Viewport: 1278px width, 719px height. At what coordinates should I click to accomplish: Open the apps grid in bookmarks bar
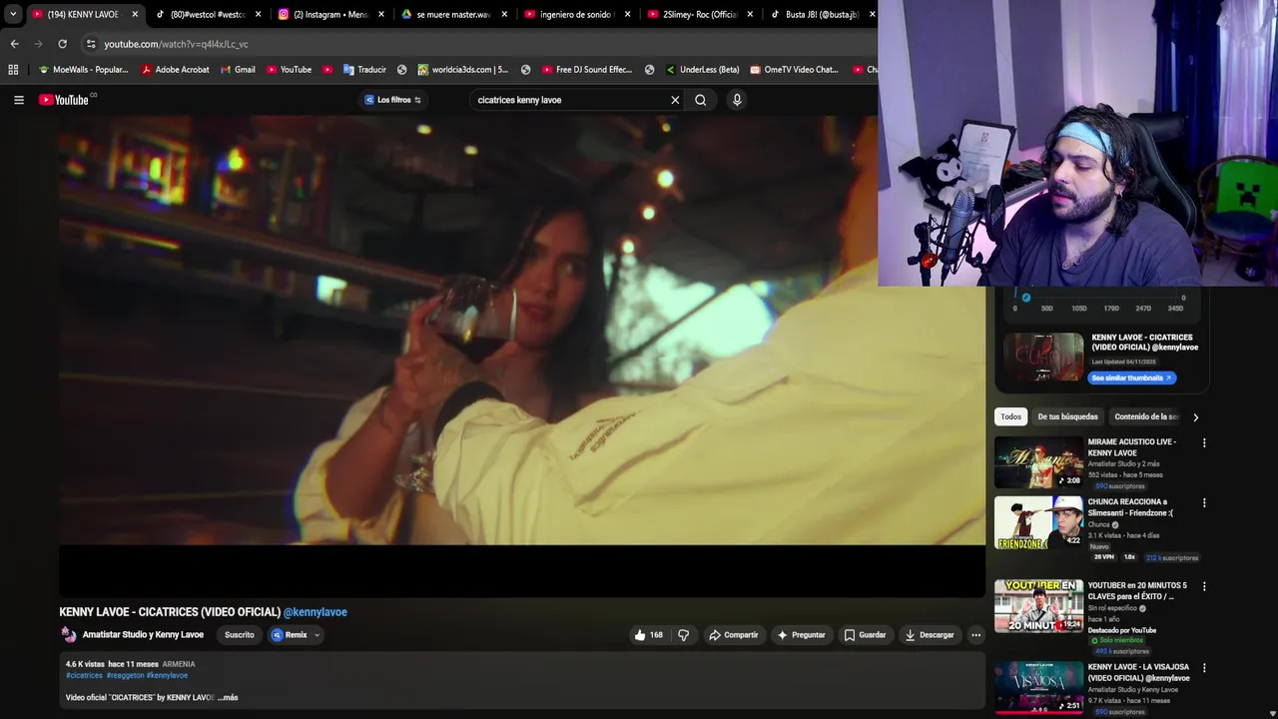tap(13, 70)
